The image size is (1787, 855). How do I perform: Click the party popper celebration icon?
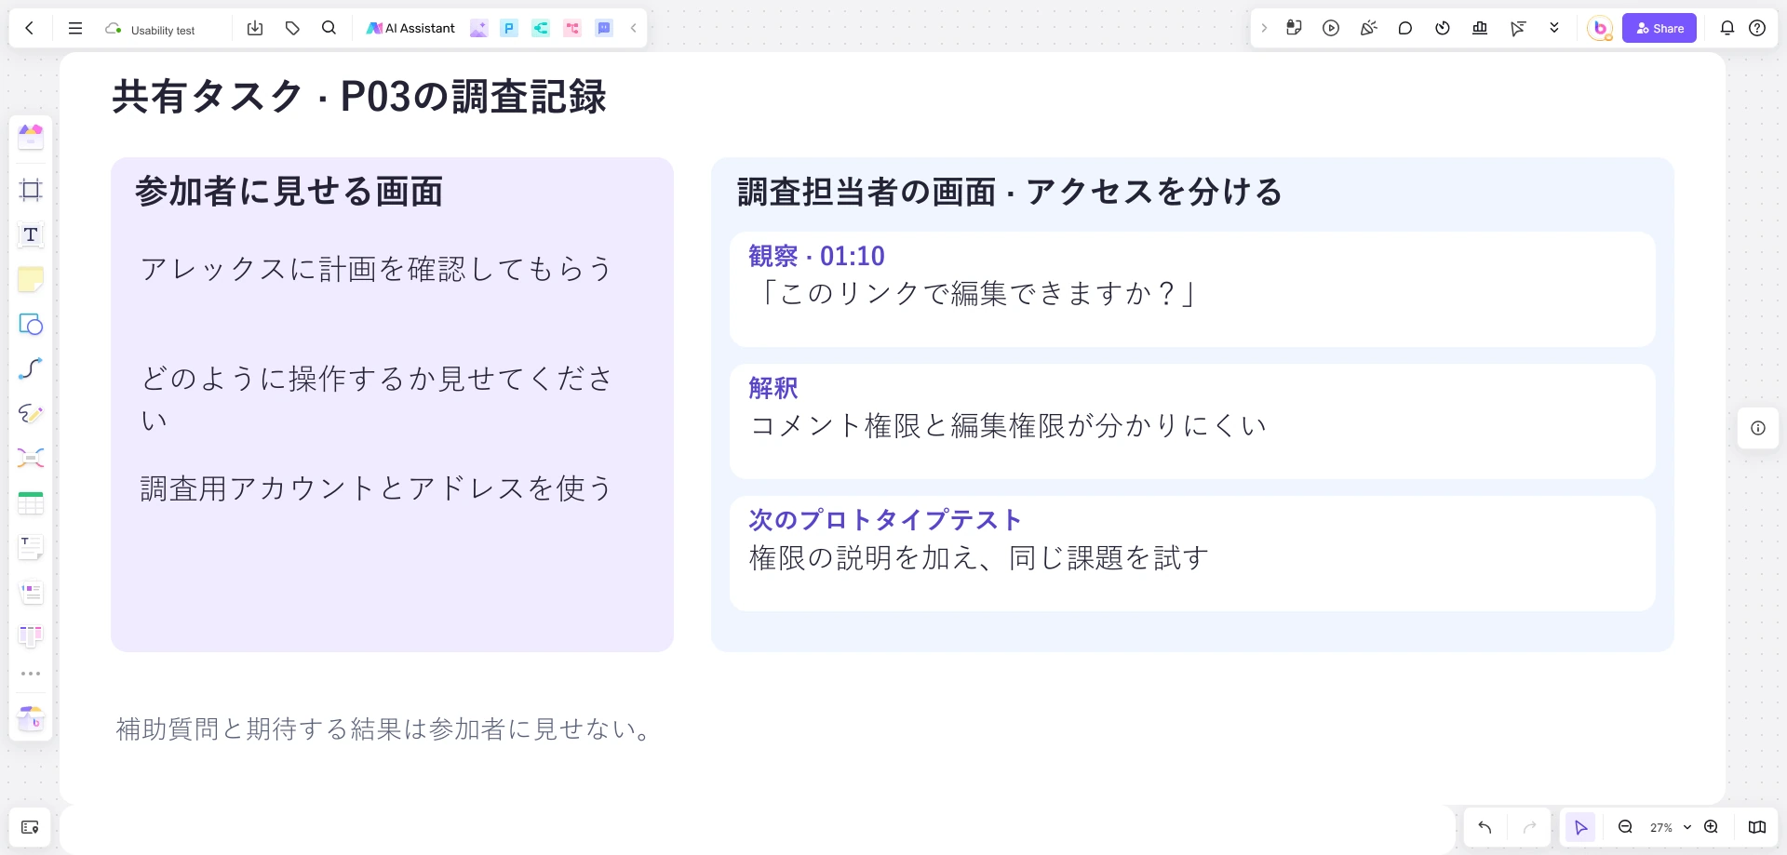click(1368, 28)
